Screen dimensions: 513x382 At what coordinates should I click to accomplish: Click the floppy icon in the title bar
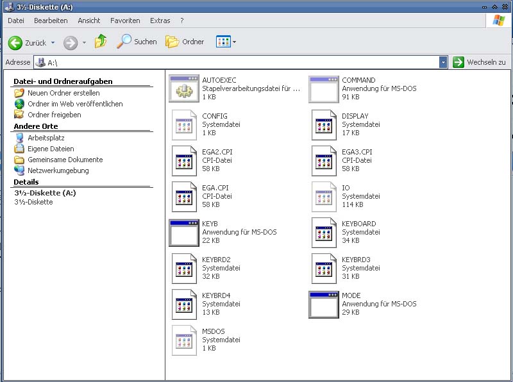click(x=9, y=6)
